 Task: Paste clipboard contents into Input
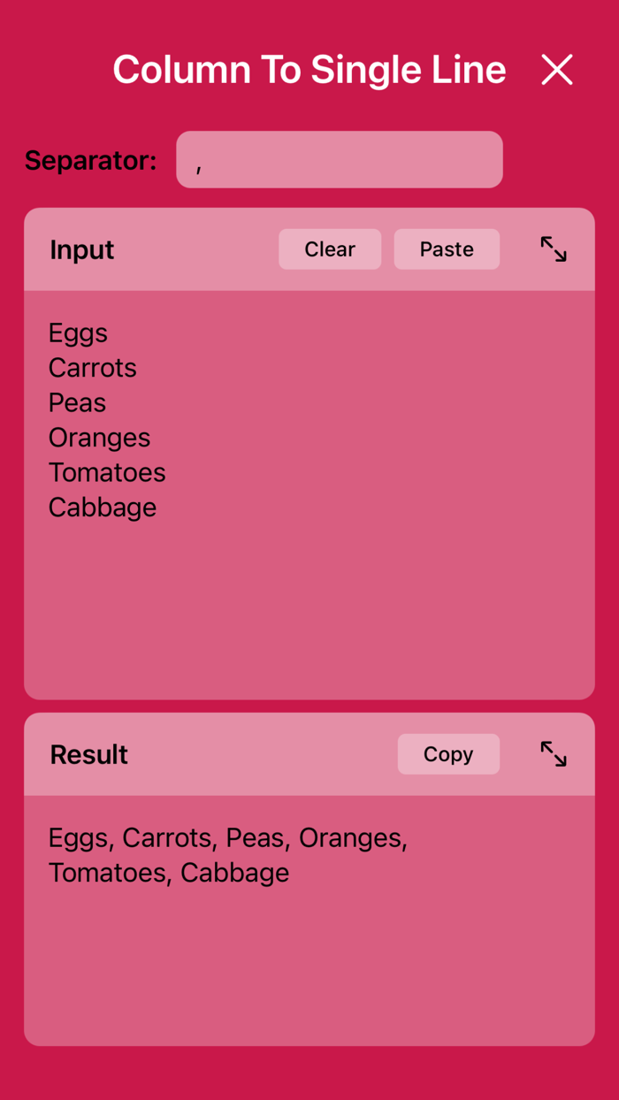[446, 249]
